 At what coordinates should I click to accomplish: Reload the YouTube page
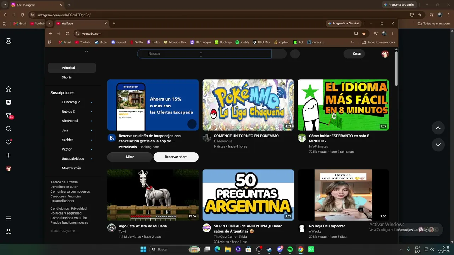pyautogui.click(x=67, y=34)
